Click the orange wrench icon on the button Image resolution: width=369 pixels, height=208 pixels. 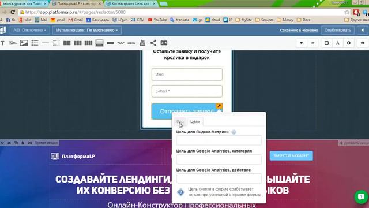tap(219, 106)
